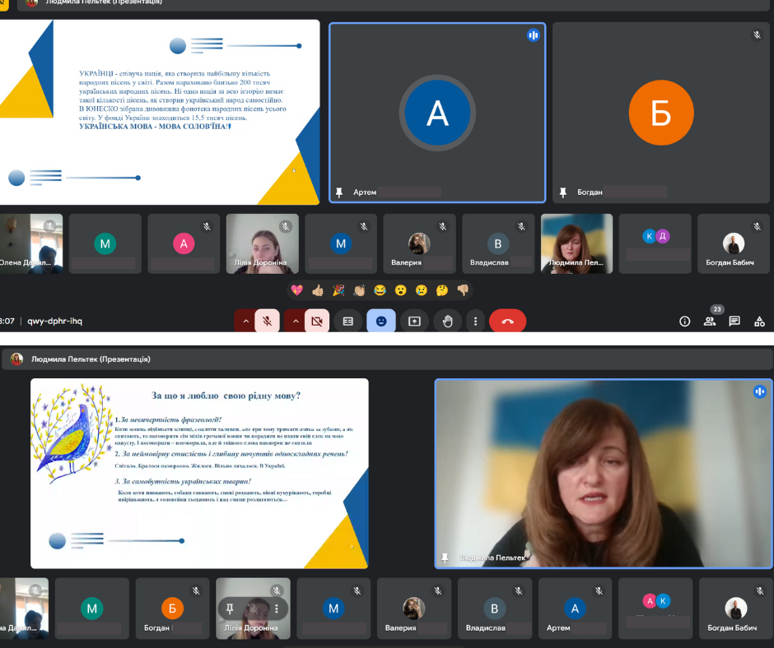
Task: Select the pink A avatar participant tile
Action: tap(184, 243)
